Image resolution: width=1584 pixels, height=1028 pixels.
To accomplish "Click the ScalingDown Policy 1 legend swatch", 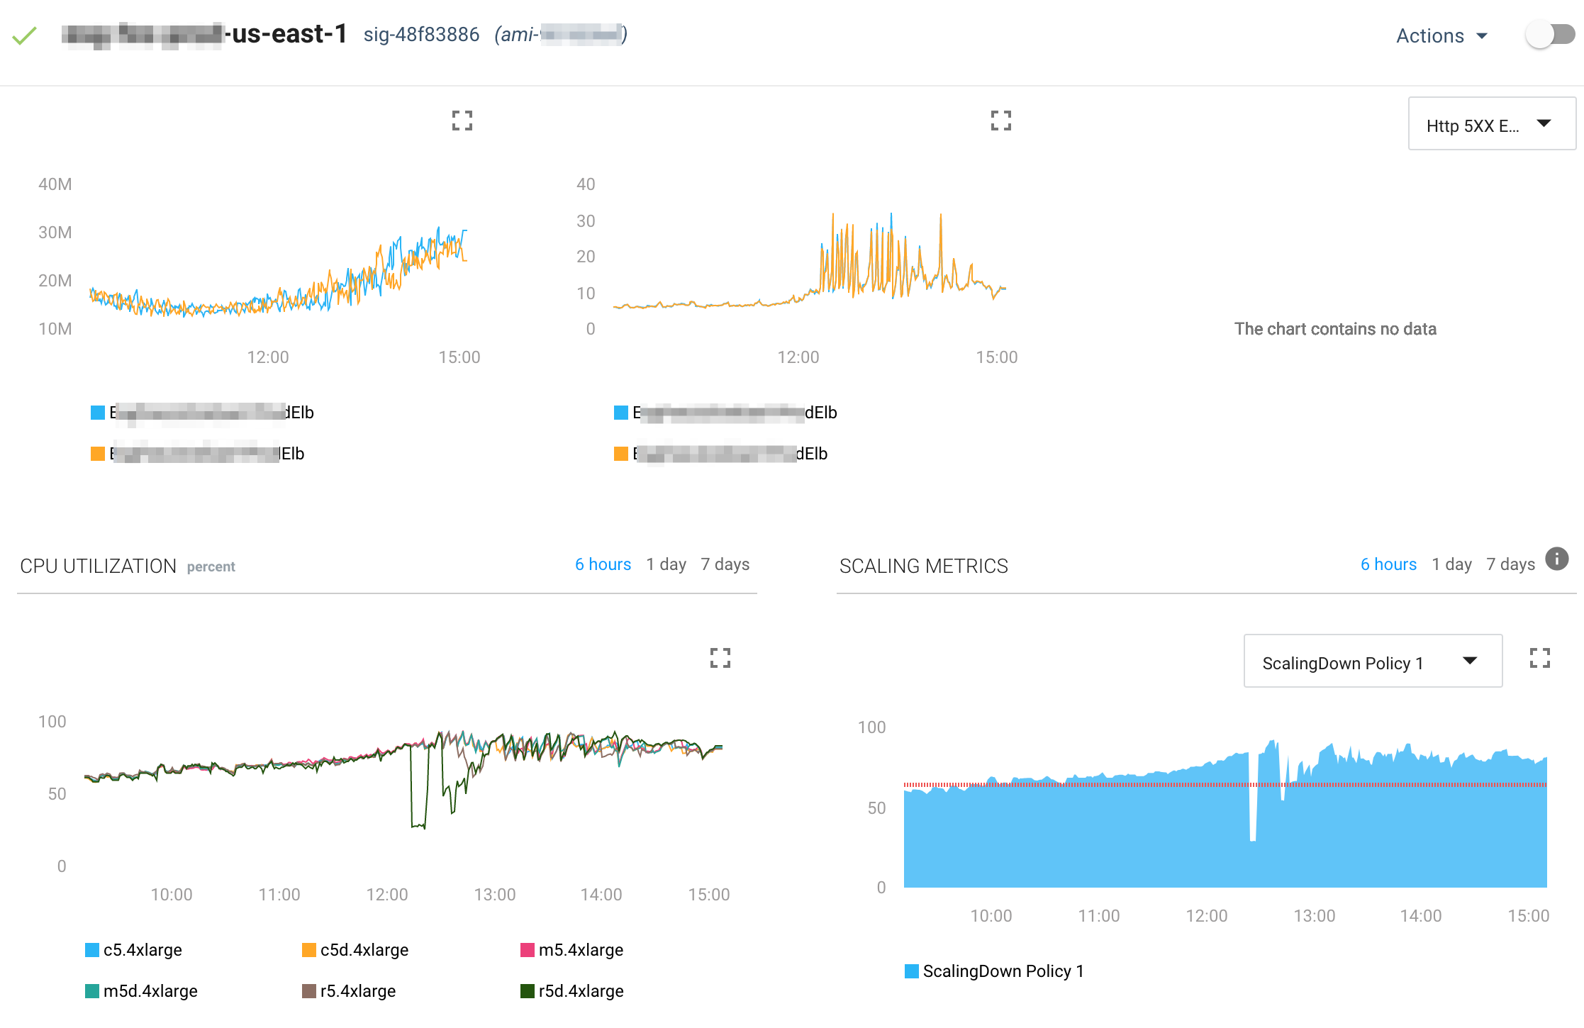I will tap(912, 971).
